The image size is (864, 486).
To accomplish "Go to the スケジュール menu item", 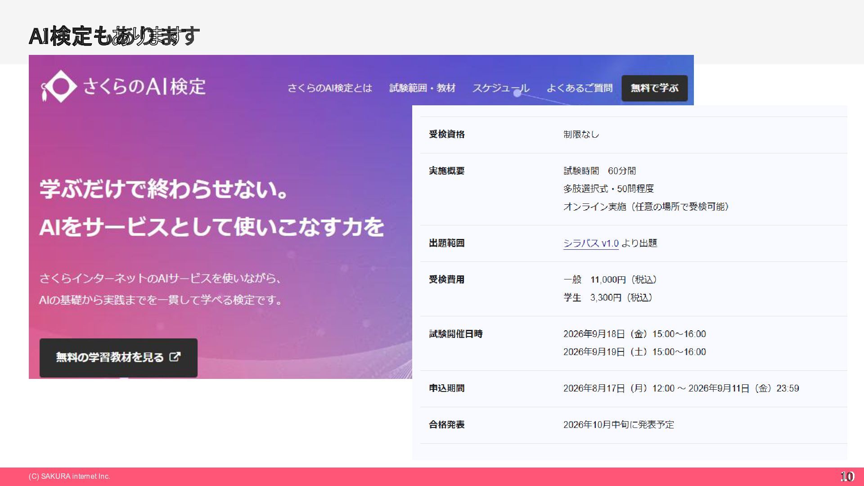I will click(500, 88).
